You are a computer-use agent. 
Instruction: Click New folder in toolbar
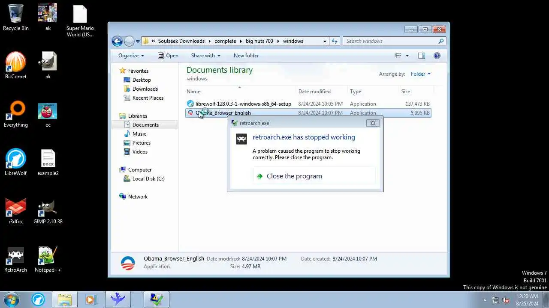pos(246,56)
